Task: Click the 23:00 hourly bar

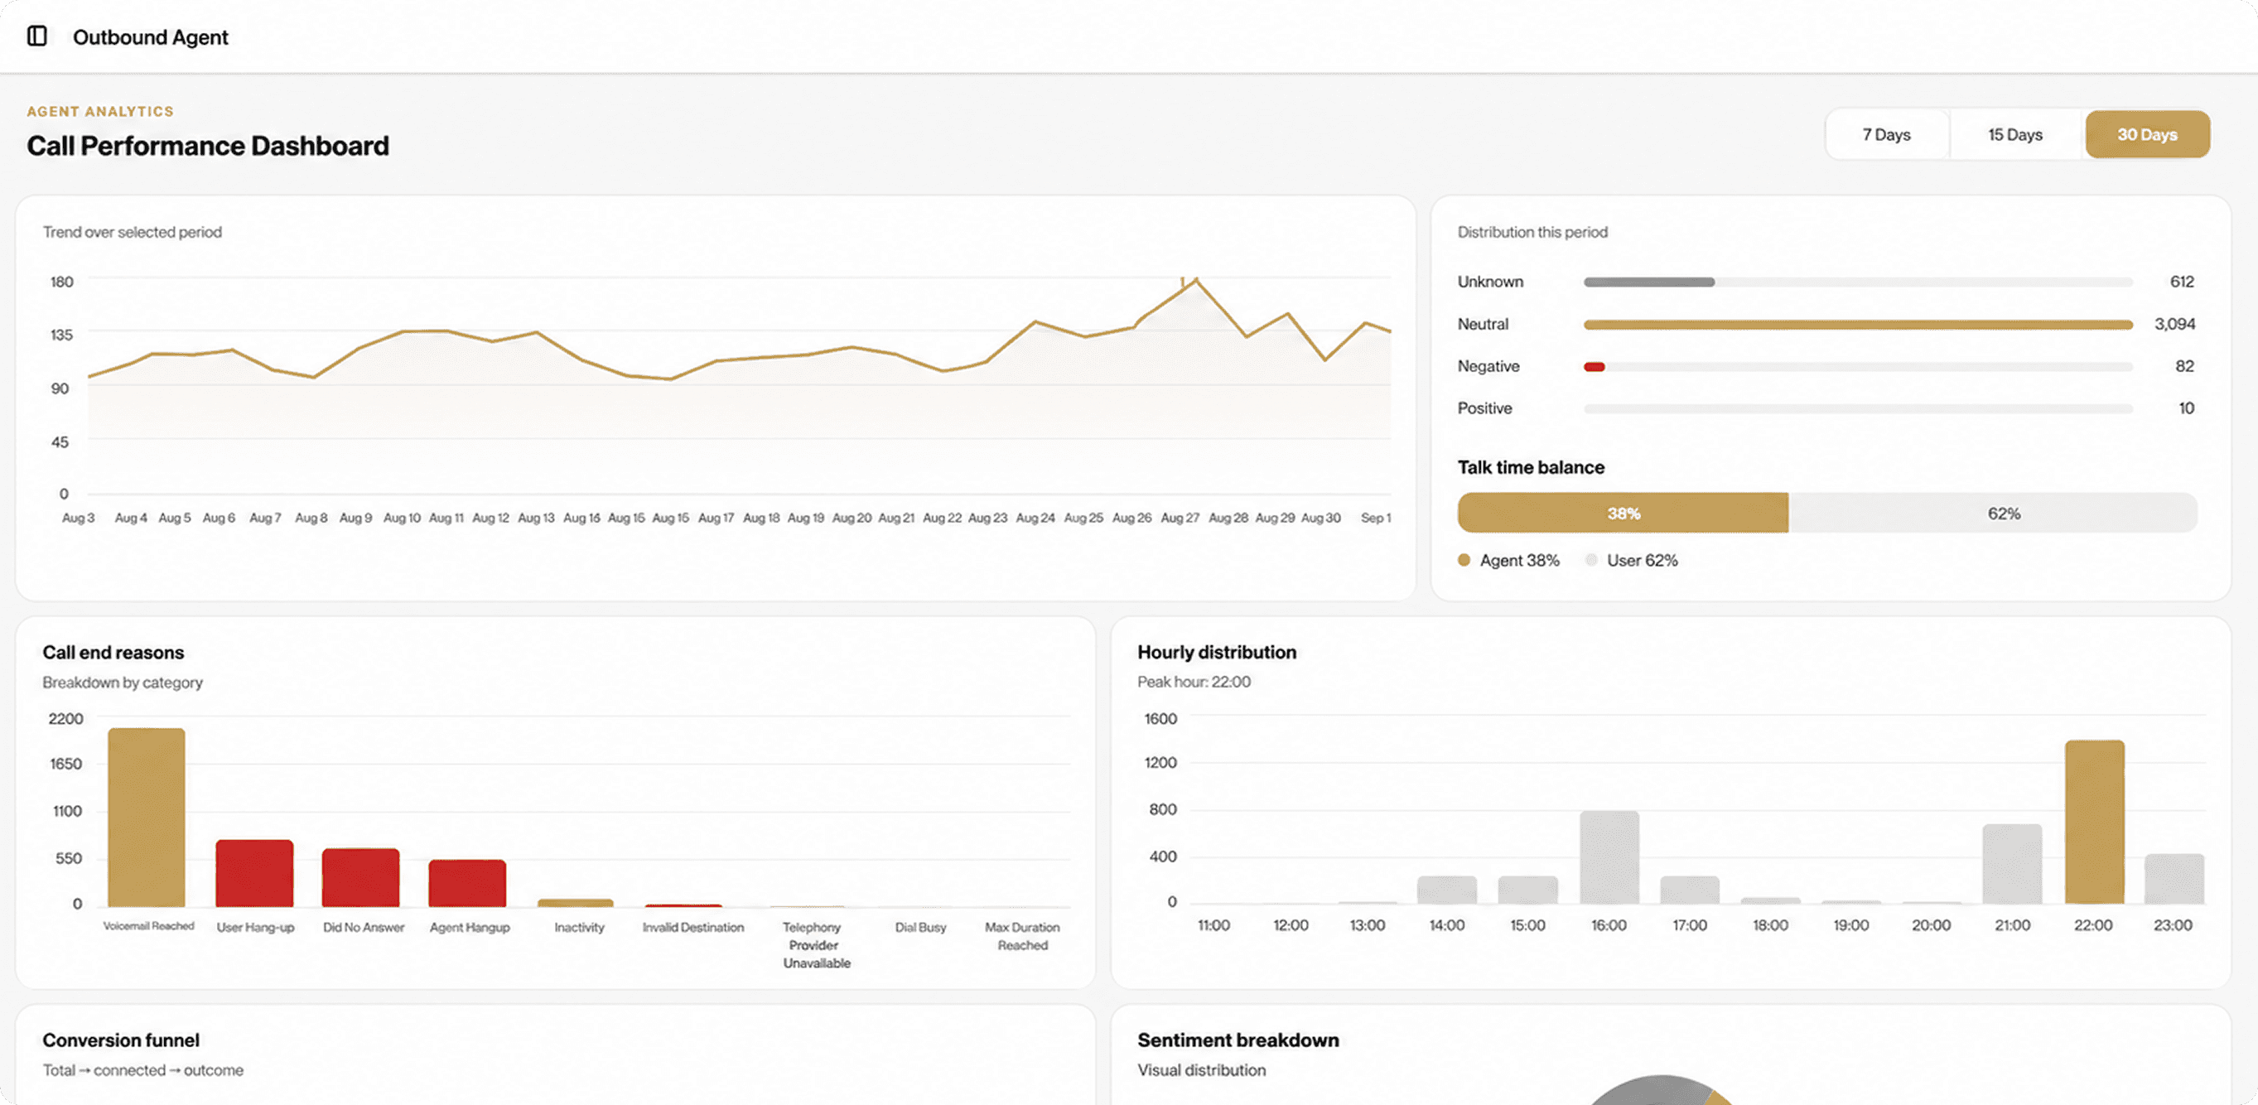Action: coord(2174,879)
